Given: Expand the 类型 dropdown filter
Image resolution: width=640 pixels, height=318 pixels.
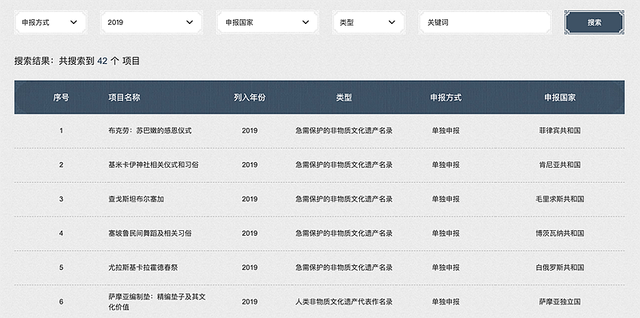Looking at the screenshot, I should pos(368,22).
